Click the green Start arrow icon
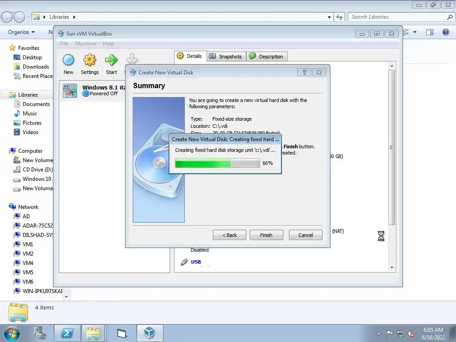The width and height of the screenshot is (456, 342). click(111, 60)
